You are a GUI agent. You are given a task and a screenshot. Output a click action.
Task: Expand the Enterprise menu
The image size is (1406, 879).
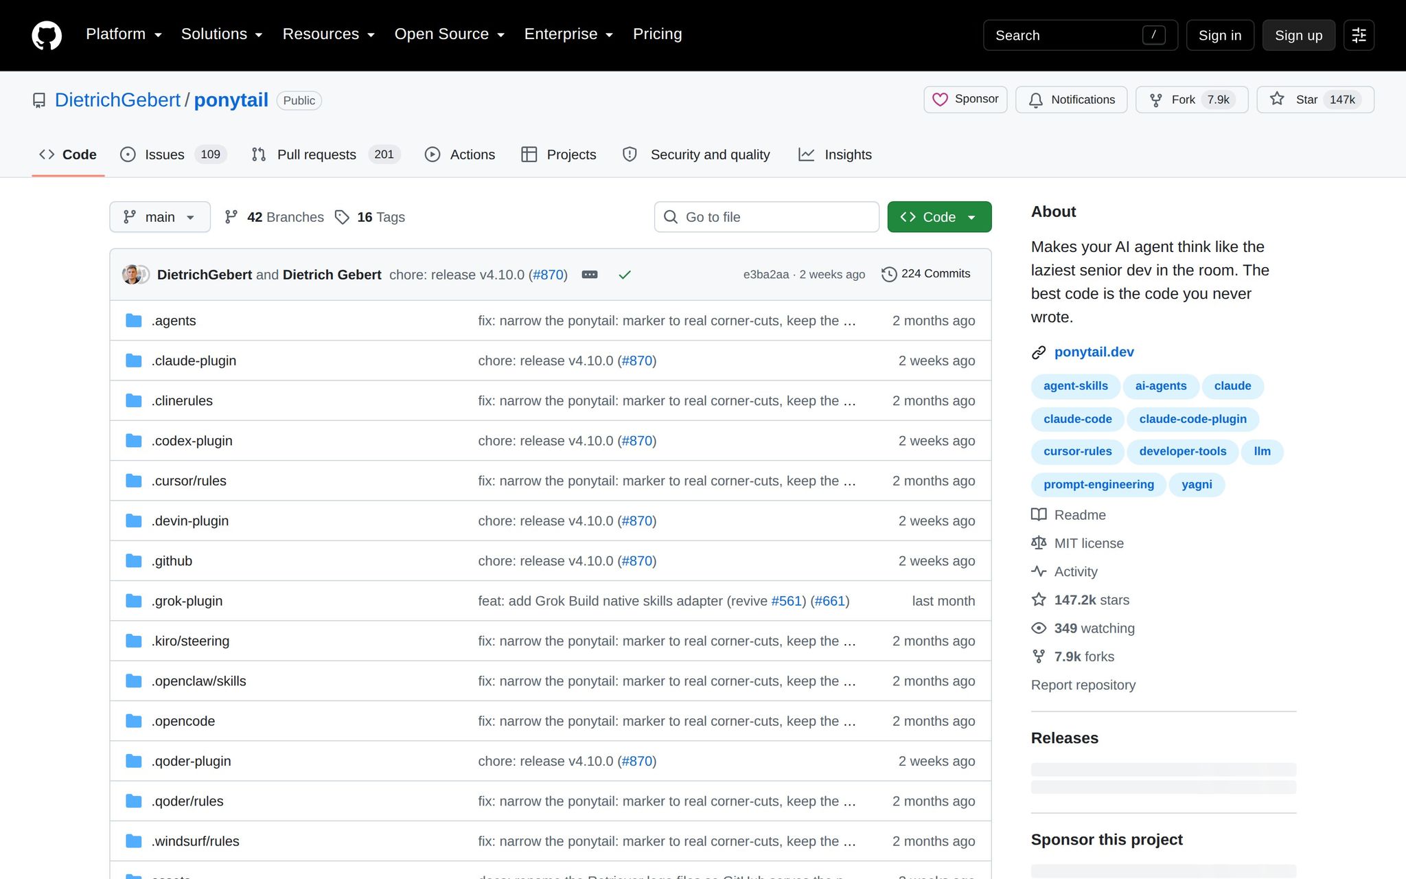568,34
